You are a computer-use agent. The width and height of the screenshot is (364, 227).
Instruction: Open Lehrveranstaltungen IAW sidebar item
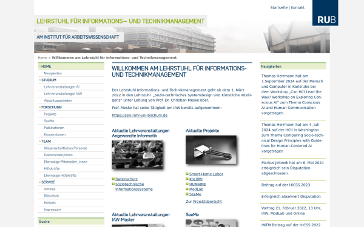pos(63,94)
